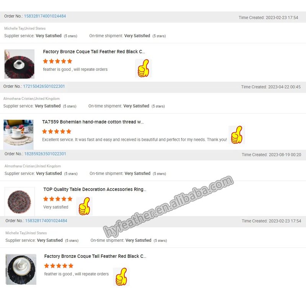This screenshot has width=306, height=306.
Task: Click hyfeather.en.alibaba.com watermark text
Action: click(168, 207)
